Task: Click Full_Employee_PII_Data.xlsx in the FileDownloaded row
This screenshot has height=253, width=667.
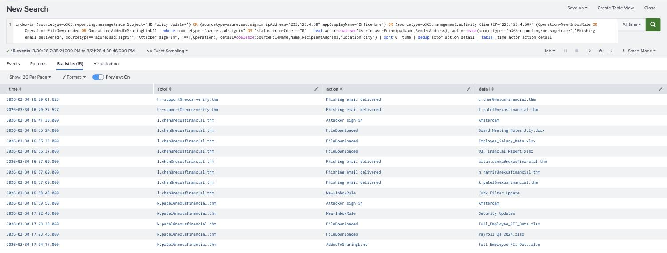Action: 509,224
